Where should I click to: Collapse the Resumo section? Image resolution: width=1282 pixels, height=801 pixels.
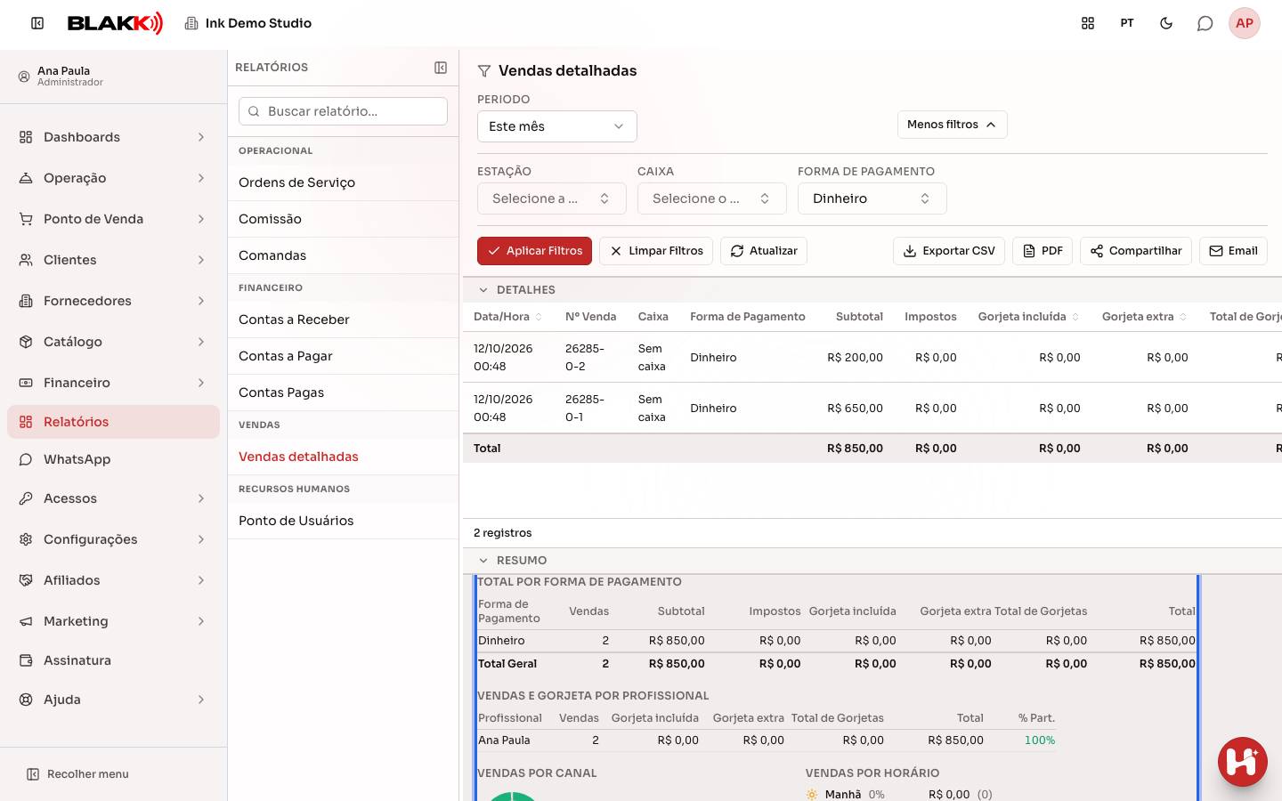483,561
